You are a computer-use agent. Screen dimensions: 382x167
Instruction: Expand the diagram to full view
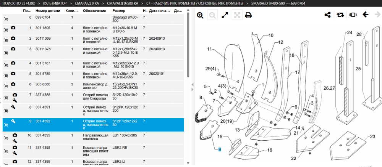click(x=225, y=15)
